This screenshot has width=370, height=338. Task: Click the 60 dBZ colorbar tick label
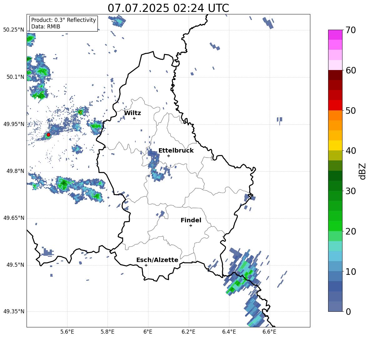351,70
